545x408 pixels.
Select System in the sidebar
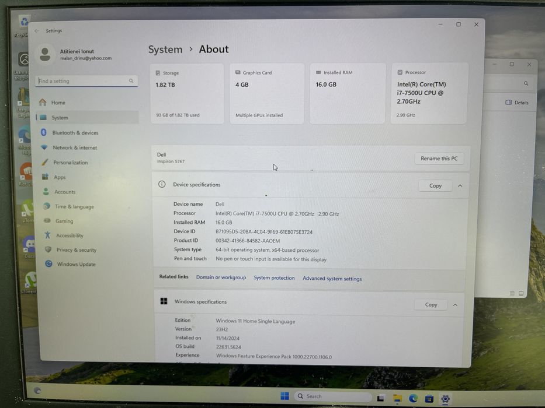87,118
